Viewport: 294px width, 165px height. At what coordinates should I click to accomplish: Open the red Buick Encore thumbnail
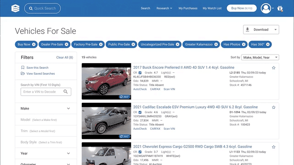tap(106, 81)
